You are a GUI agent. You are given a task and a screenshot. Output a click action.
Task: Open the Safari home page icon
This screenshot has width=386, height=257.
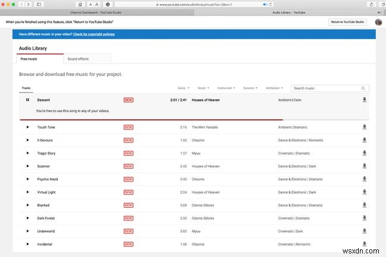pos(80,4)
